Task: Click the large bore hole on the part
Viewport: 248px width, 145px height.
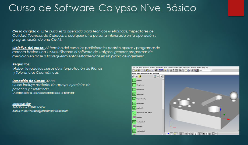Action: tap(214, 109)
